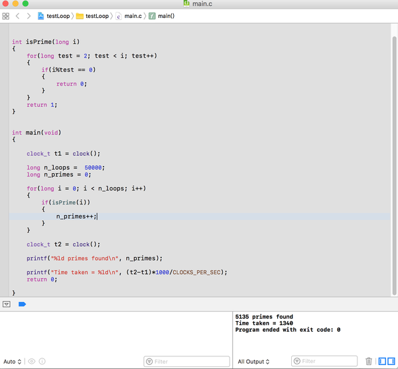Click the filter icon inside the console Filter field
Screen dimensions: 398x369
pyautogui.click(x=297, y=361)
